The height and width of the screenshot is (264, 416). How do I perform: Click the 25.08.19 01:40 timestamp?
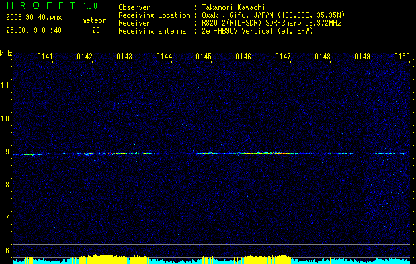(34, 30)
